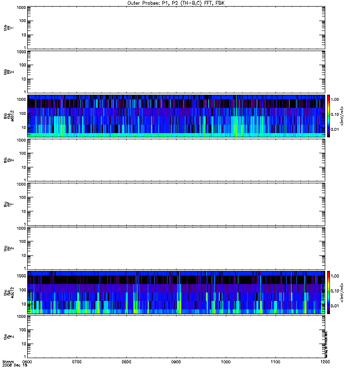352x375 pixels.
Task: Click the "0.10" label on thc color bar
Action: [335, 291]
